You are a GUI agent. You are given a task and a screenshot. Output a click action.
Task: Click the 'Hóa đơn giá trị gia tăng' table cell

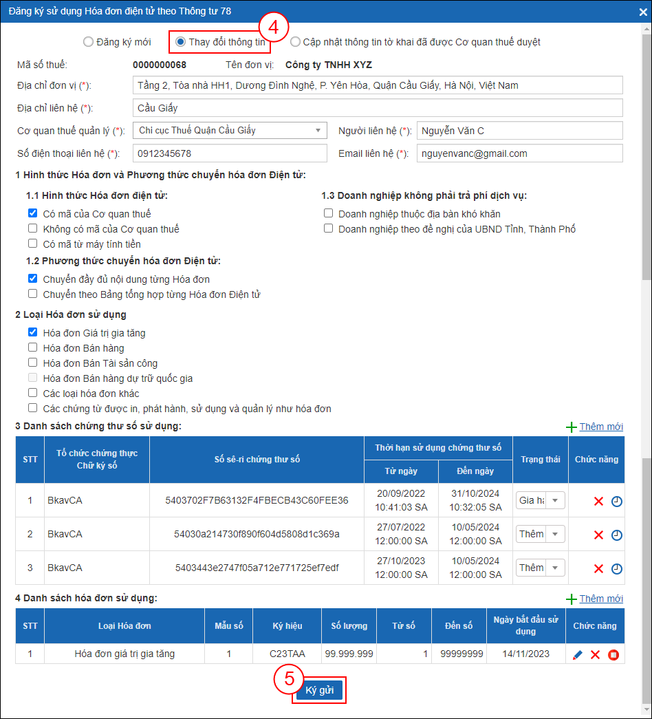tap(124, 654)
